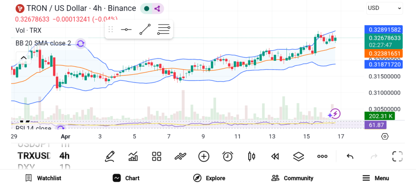Open the drawing tools pencil icon

click(109, 156)
